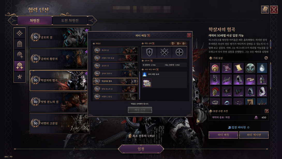Click the single-star sidebar category icon

pos(19,77)
